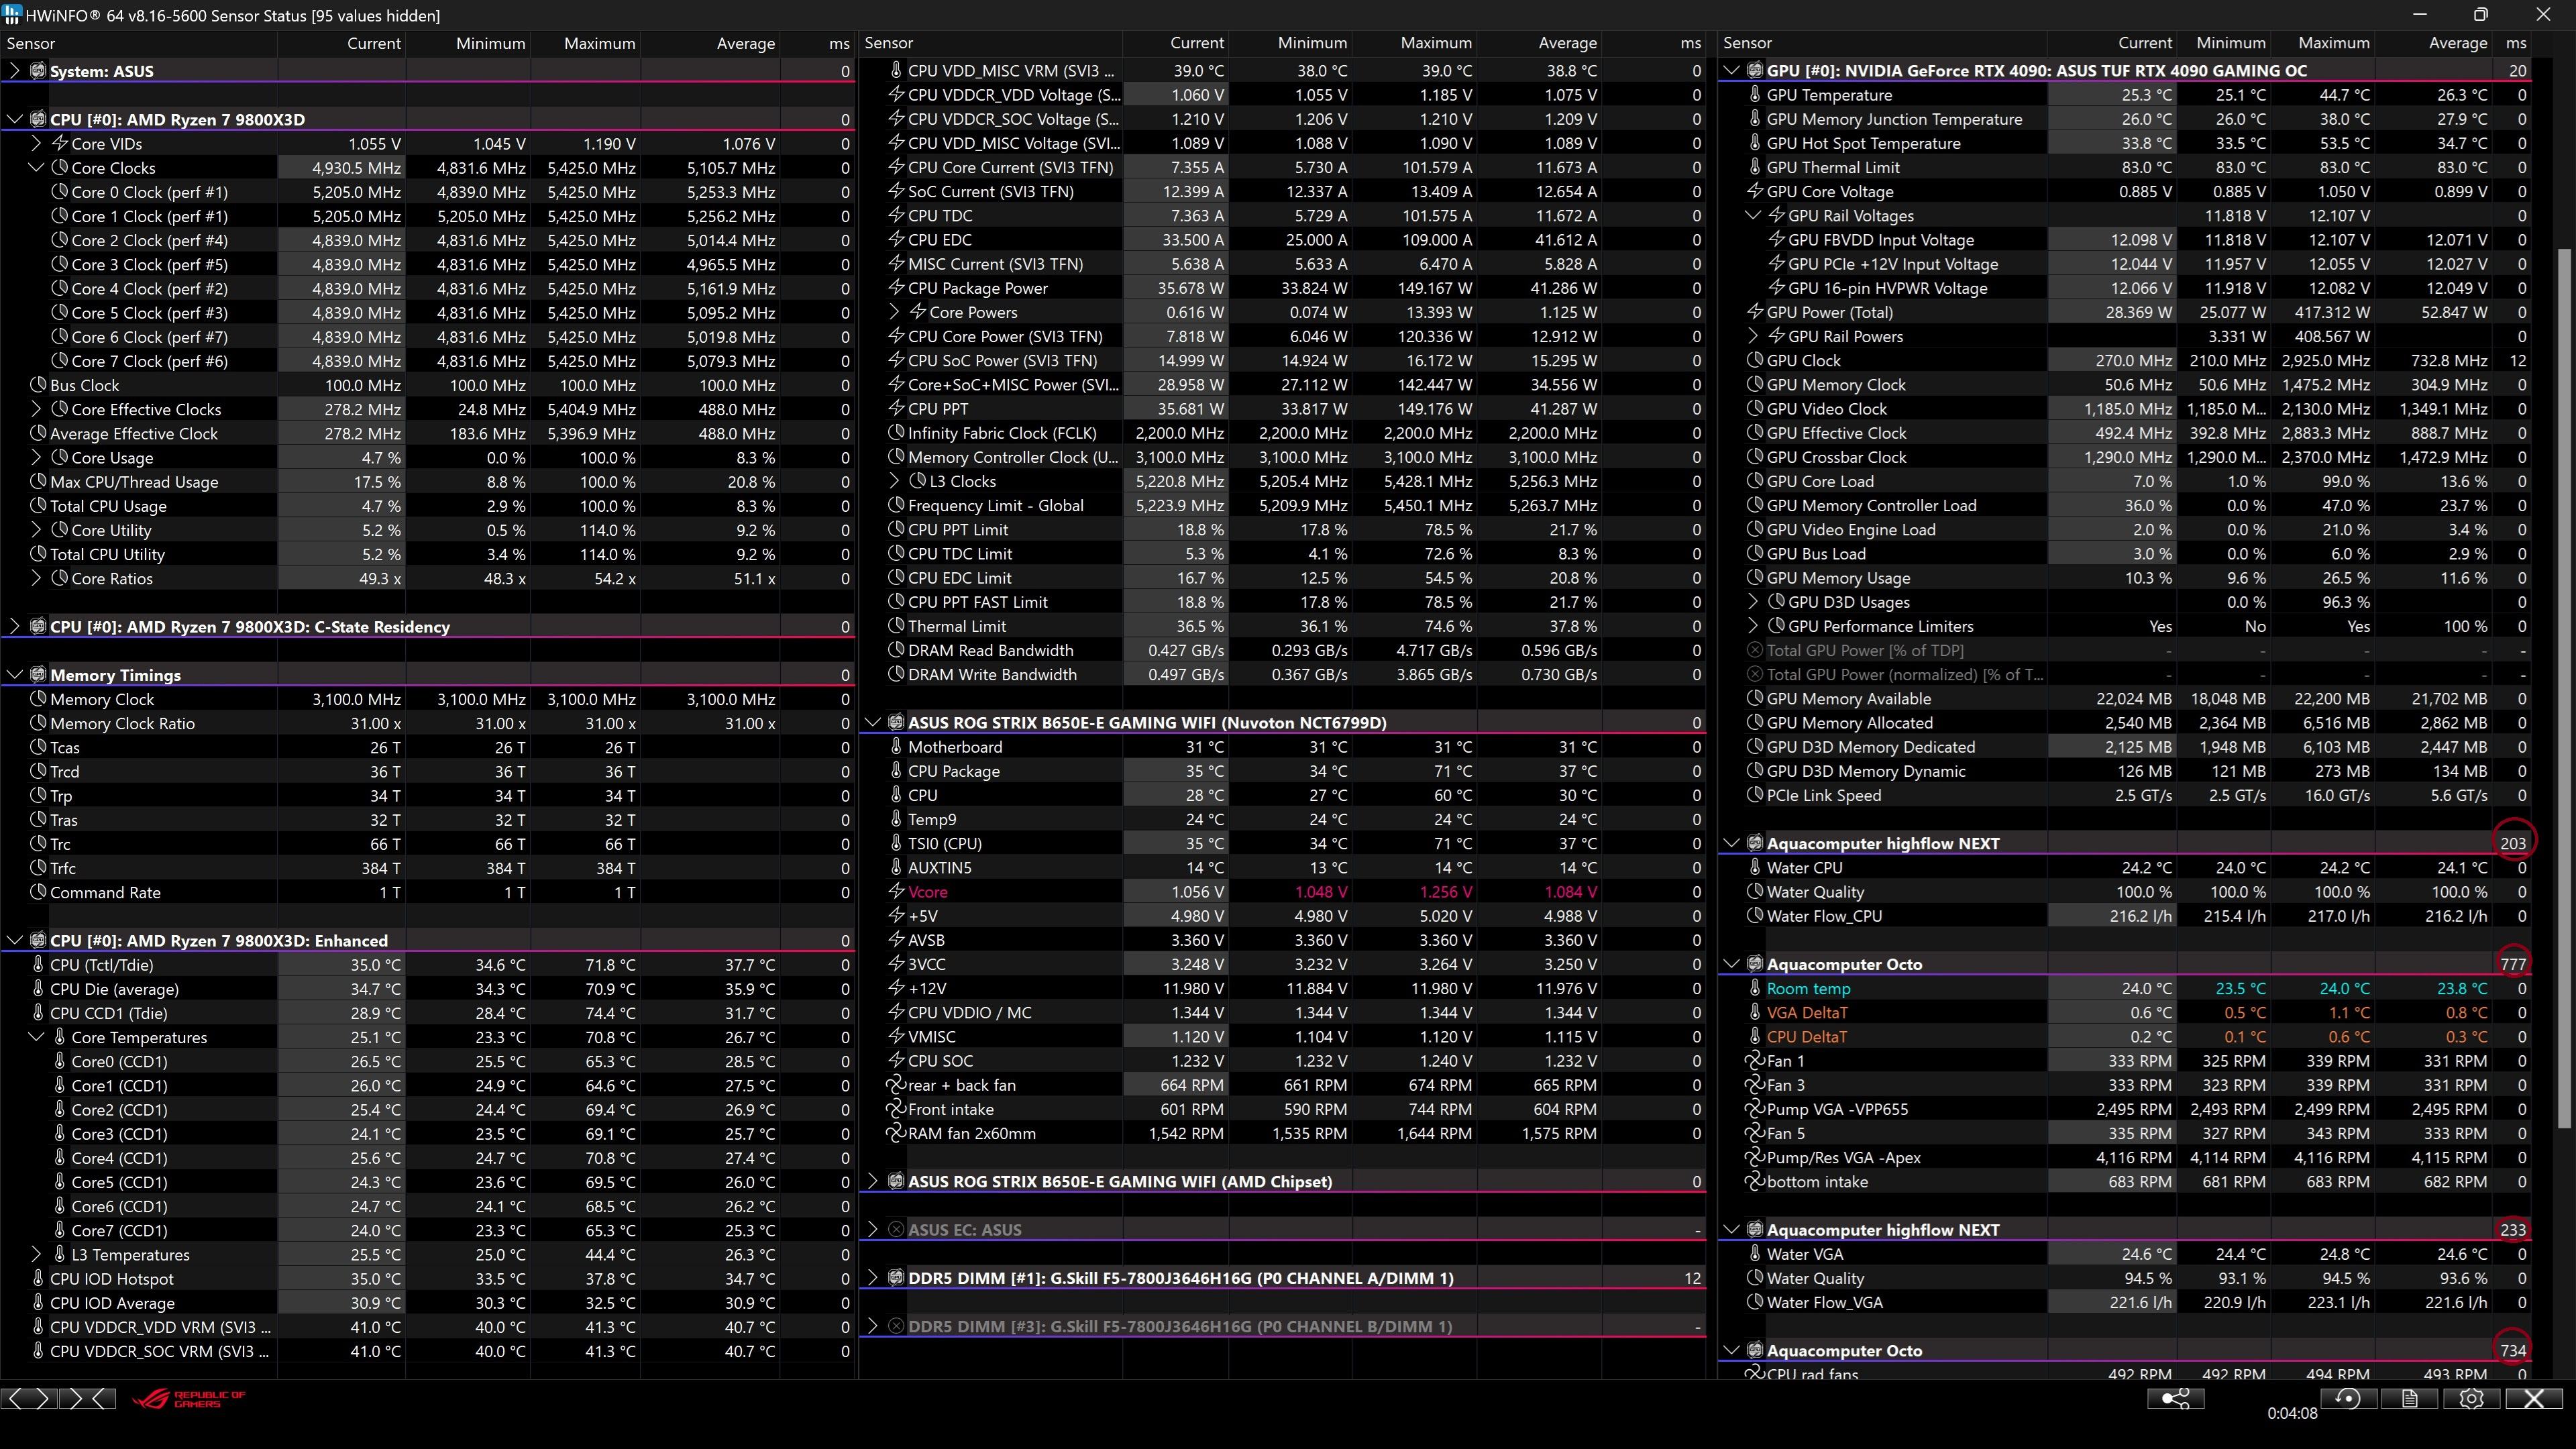Click thermometer icon beside GPU Temperature
Screen dimensions: 2576x1449
(x=1755, y=94)
